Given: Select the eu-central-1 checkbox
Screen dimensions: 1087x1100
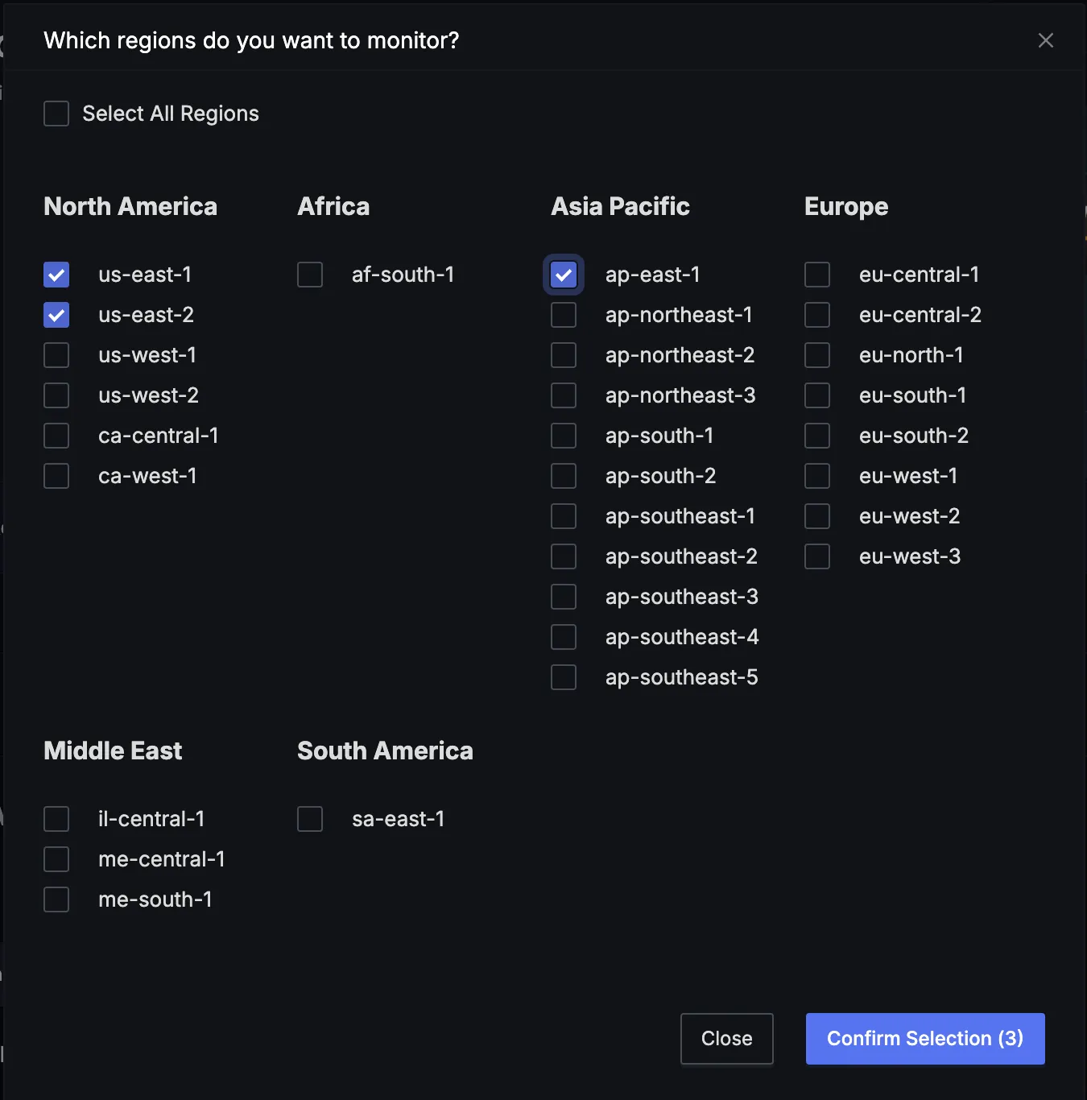Looking at the screenshot, I should 817,275.
